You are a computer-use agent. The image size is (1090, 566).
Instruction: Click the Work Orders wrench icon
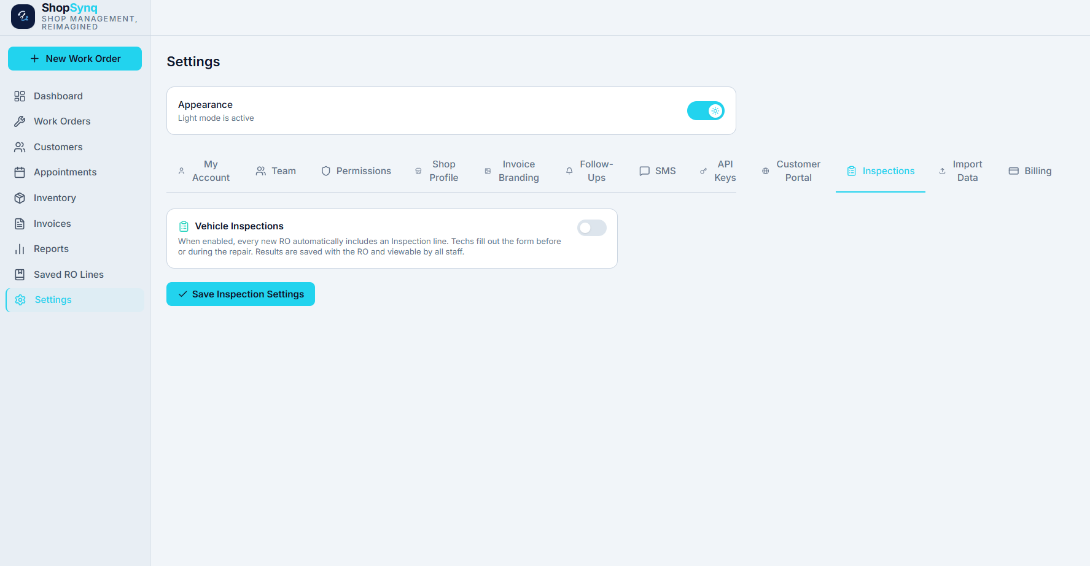20,121
